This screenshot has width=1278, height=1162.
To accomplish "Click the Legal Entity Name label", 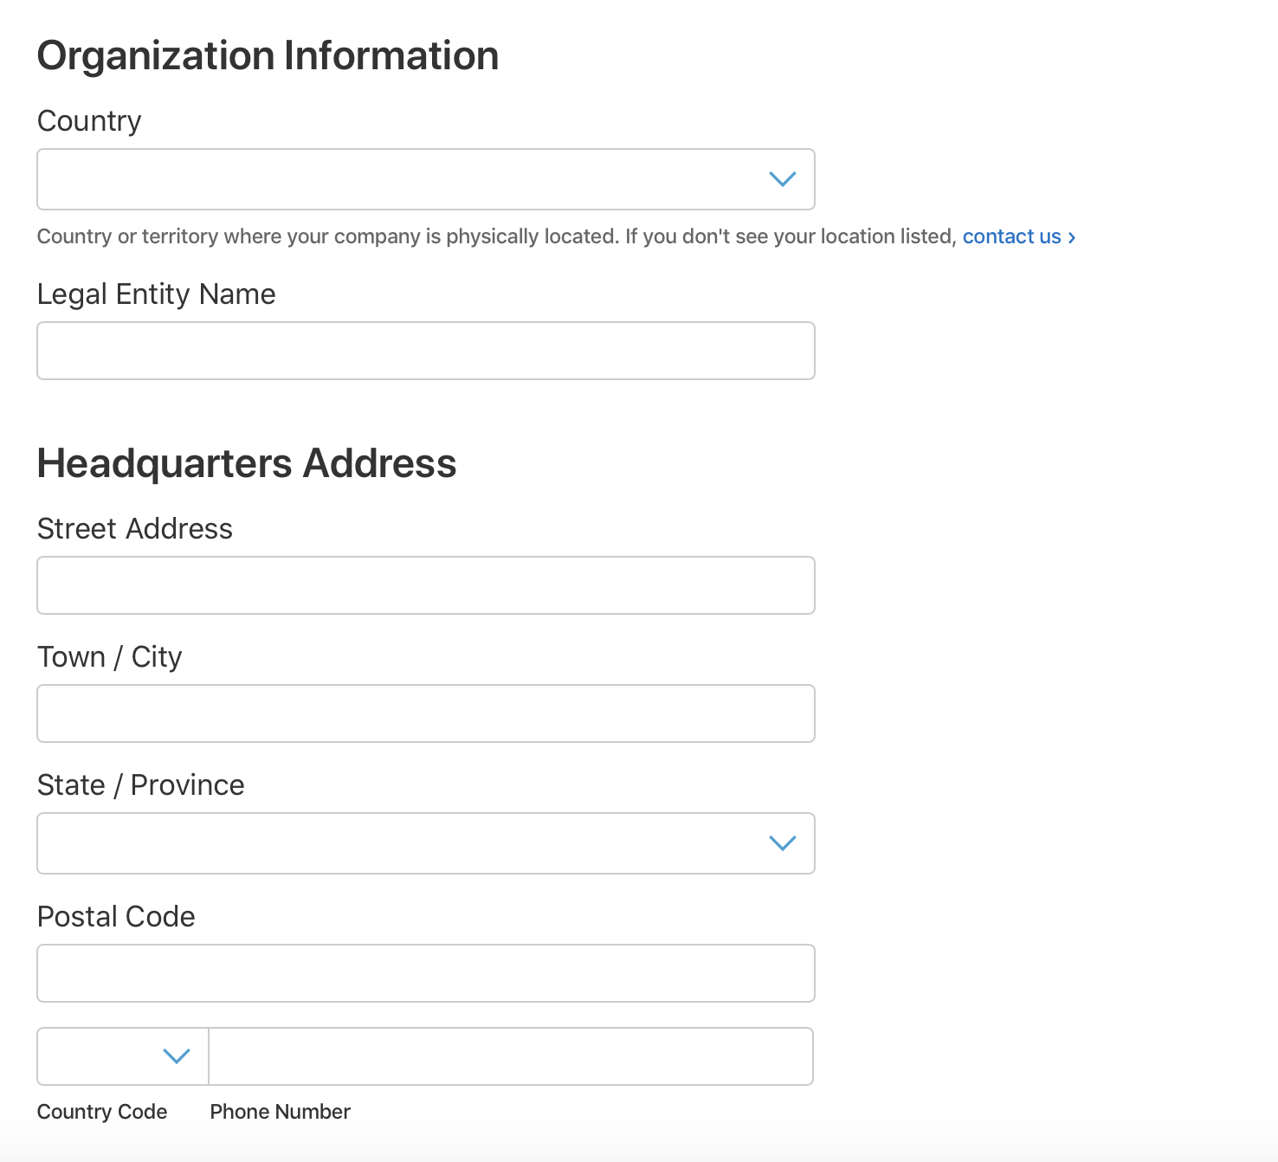I will (157, 294).
